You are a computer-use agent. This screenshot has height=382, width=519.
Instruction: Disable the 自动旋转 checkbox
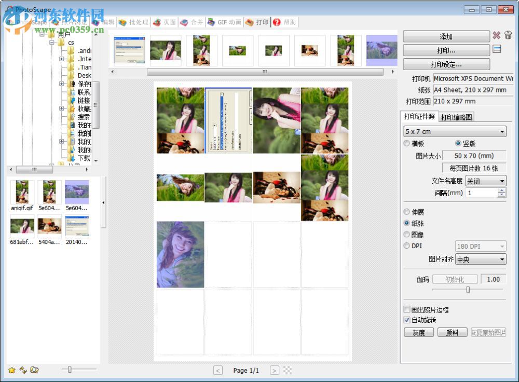click(407, 320)
